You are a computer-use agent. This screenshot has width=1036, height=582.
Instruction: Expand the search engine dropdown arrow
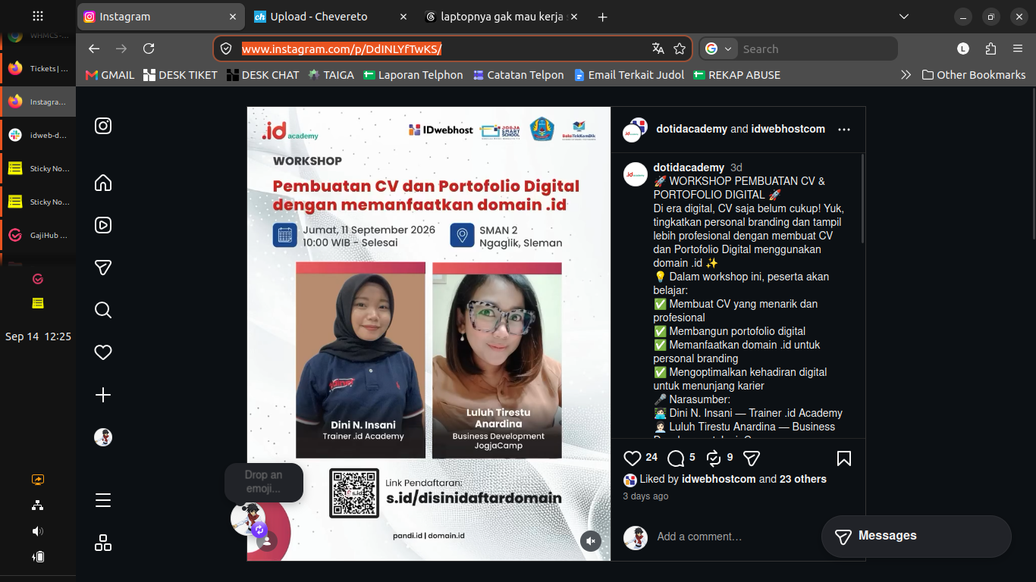(x=728, y=48)
